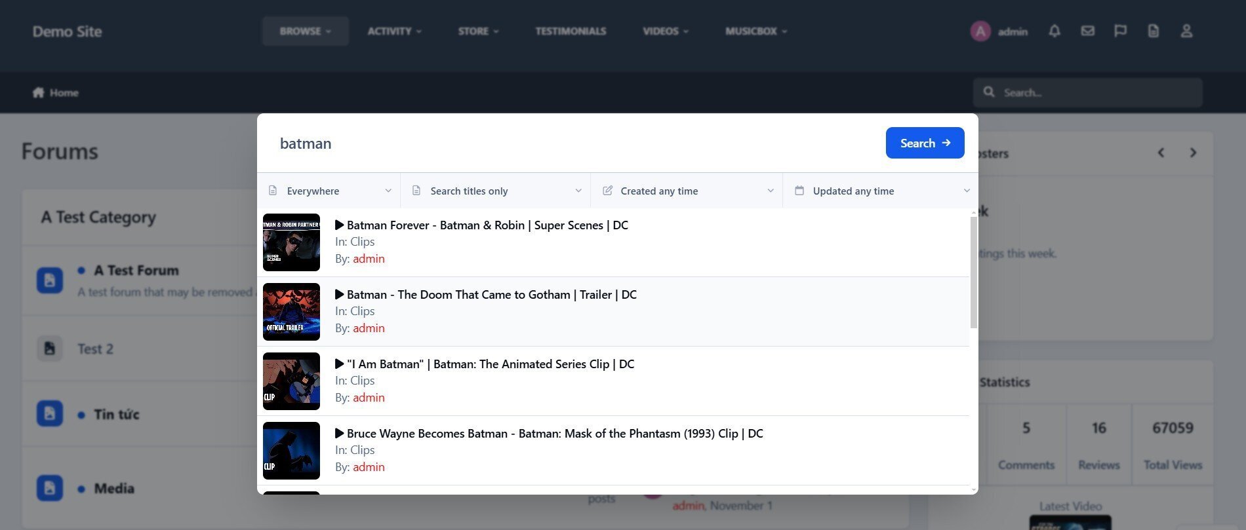Go to previous posters slide arrow
The width and height of the screenshot is (1246, 530).
point(1161,153)
